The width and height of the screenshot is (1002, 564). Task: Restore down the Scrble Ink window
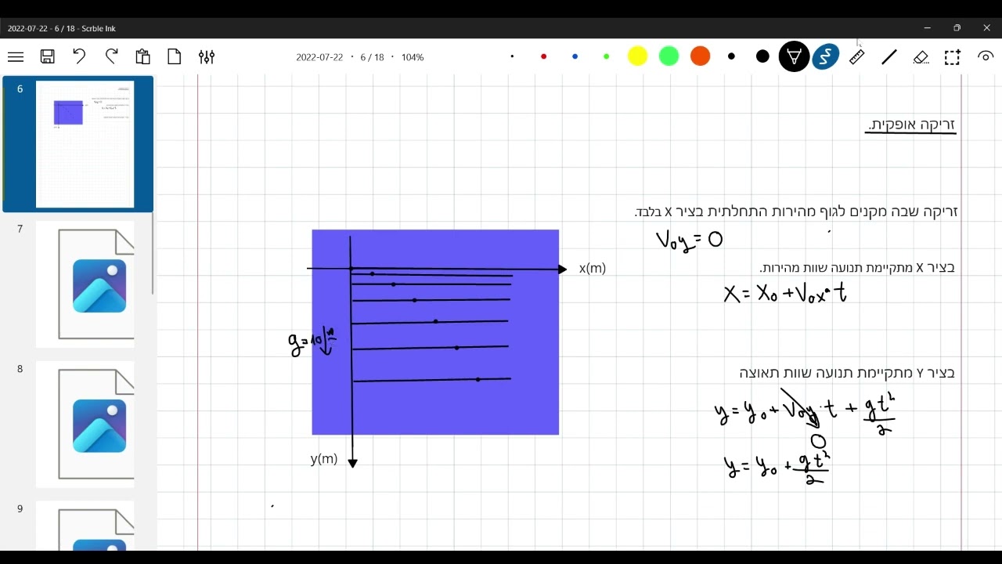[x=957, y=28]
